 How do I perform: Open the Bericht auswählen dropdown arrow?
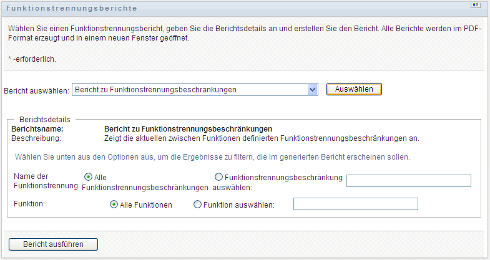tap(313, 90)
